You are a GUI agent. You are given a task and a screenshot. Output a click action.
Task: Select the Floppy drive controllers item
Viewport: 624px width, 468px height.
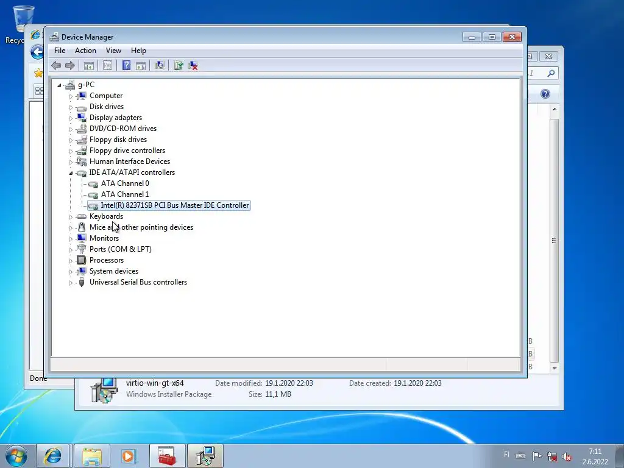click(x=127, y=151)
